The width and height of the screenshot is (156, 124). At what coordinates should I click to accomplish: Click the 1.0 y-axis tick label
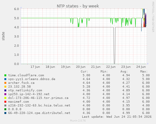(x=17, y=55)
